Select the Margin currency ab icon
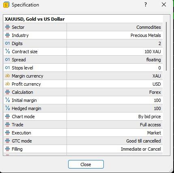The height and width of the screenshot is (173, 174). [7, 76]
